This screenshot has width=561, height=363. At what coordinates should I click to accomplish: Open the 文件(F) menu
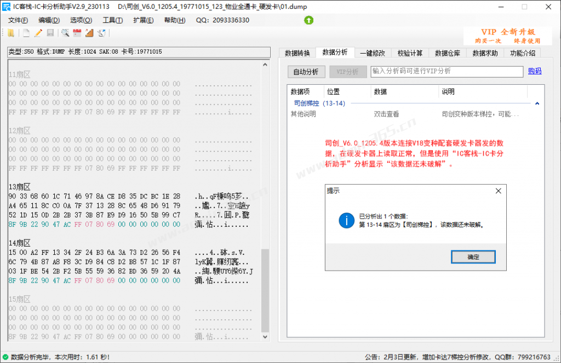[18, 20]
